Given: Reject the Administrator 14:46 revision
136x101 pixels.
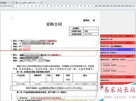Looking at the screenshot, I should click(134, 36).
